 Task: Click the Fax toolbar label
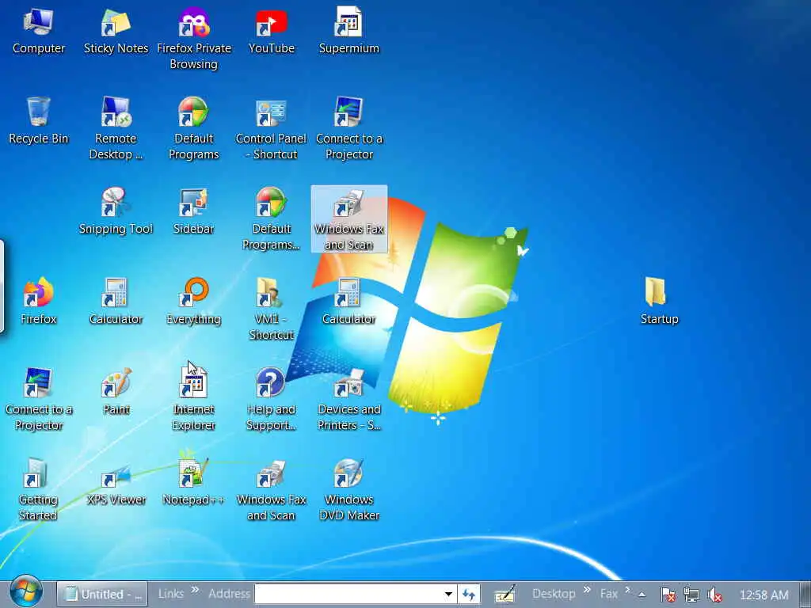coord(609,594)
